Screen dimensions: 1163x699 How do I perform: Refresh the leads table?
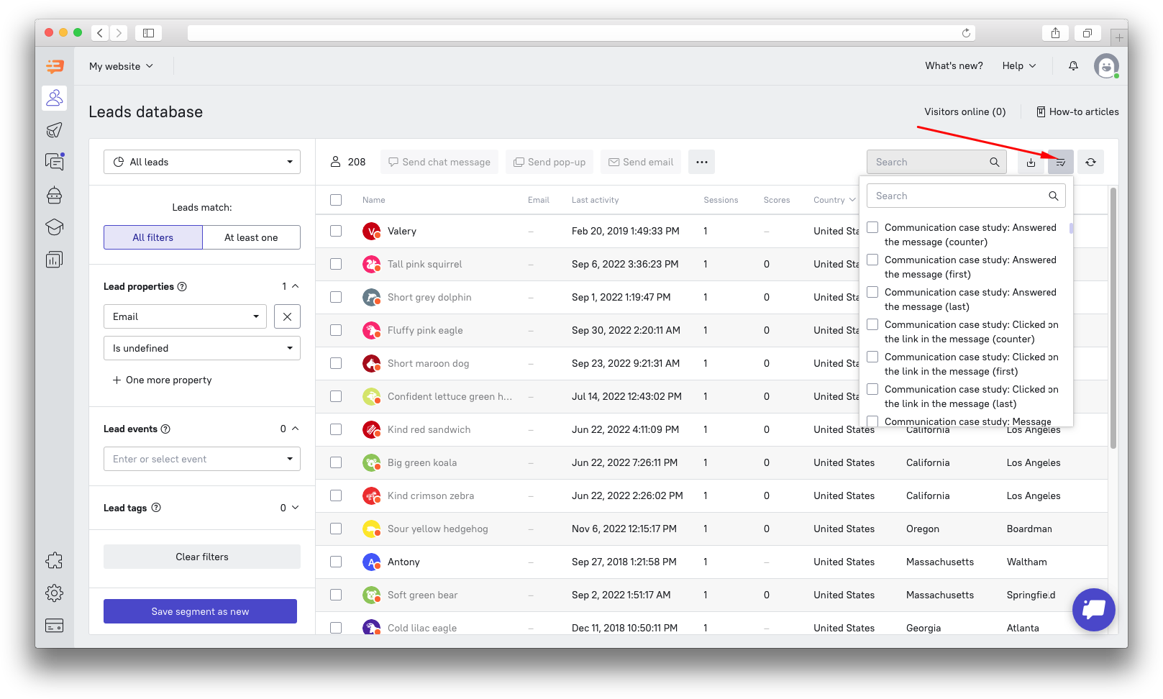(x=1091, y=163)
